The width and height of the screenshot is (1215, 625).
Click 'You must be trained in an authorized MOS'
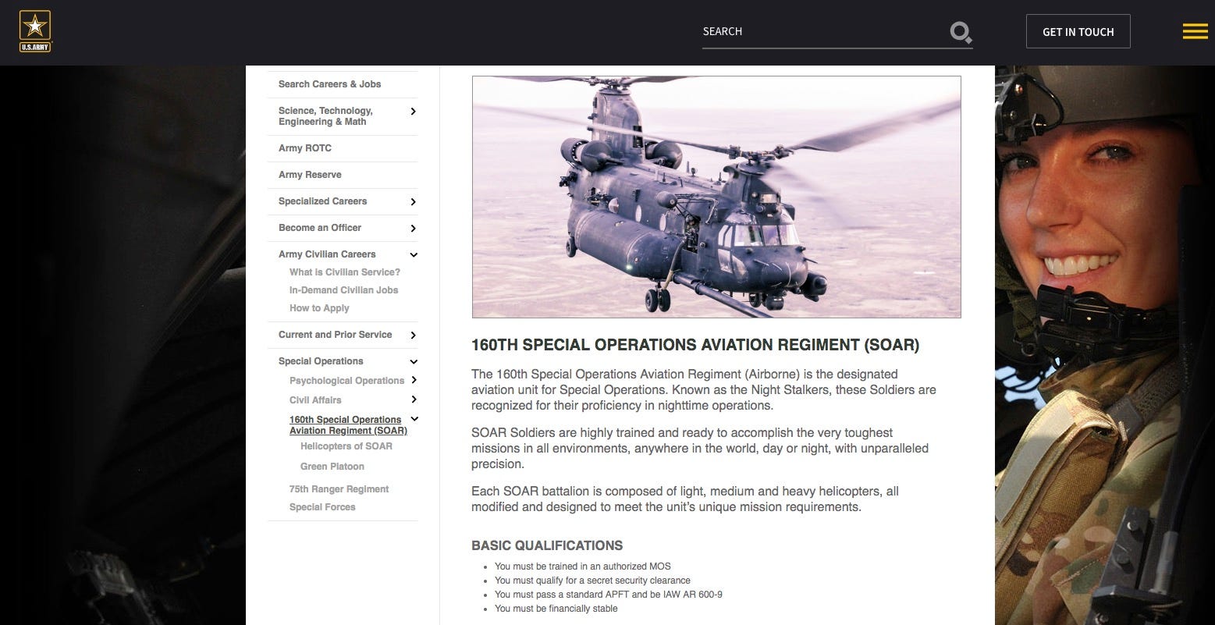[x=583, y=566]
